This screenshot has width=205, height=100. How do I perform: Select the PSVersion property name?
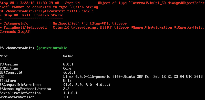[9, 64]
